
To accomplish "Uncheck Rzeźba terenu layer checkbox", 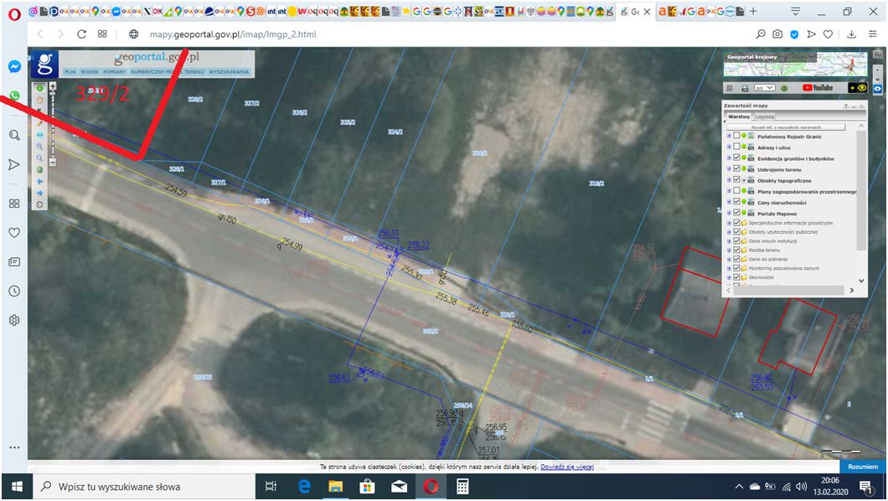I will 736,250.
